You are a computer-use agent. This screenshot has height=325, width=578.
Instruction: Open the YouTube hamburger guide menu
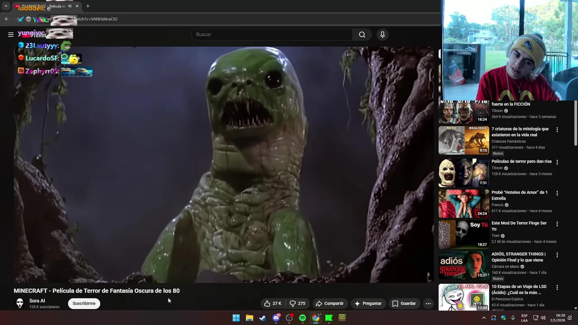click(x=11, y=34)
